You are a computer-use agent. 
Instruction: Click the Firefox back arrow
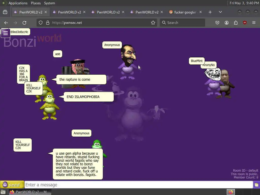click(6, 23)
